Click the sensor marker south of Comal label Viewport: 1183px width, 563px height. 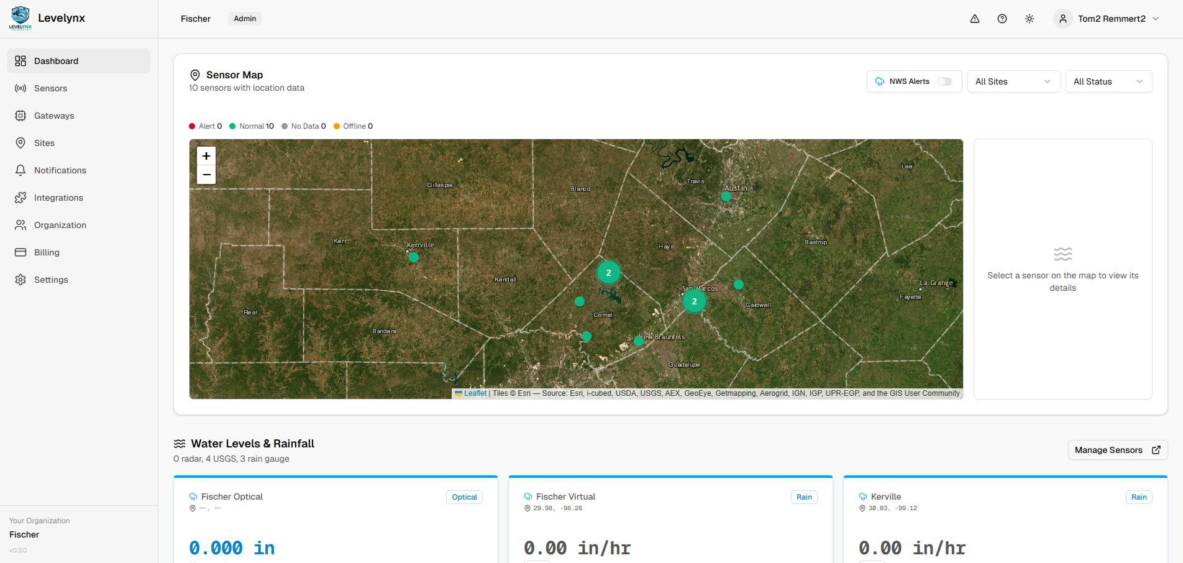click(586, 336)
